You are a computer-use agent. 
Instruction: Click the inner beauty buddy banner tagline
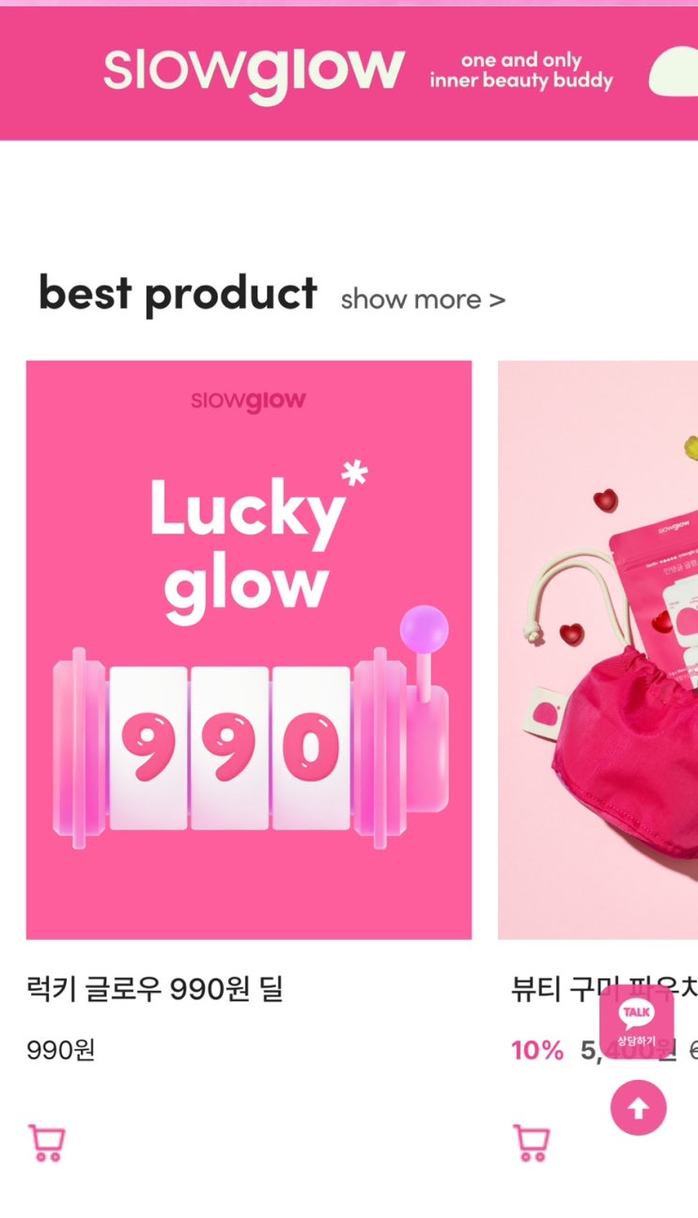tap(521, 71)
